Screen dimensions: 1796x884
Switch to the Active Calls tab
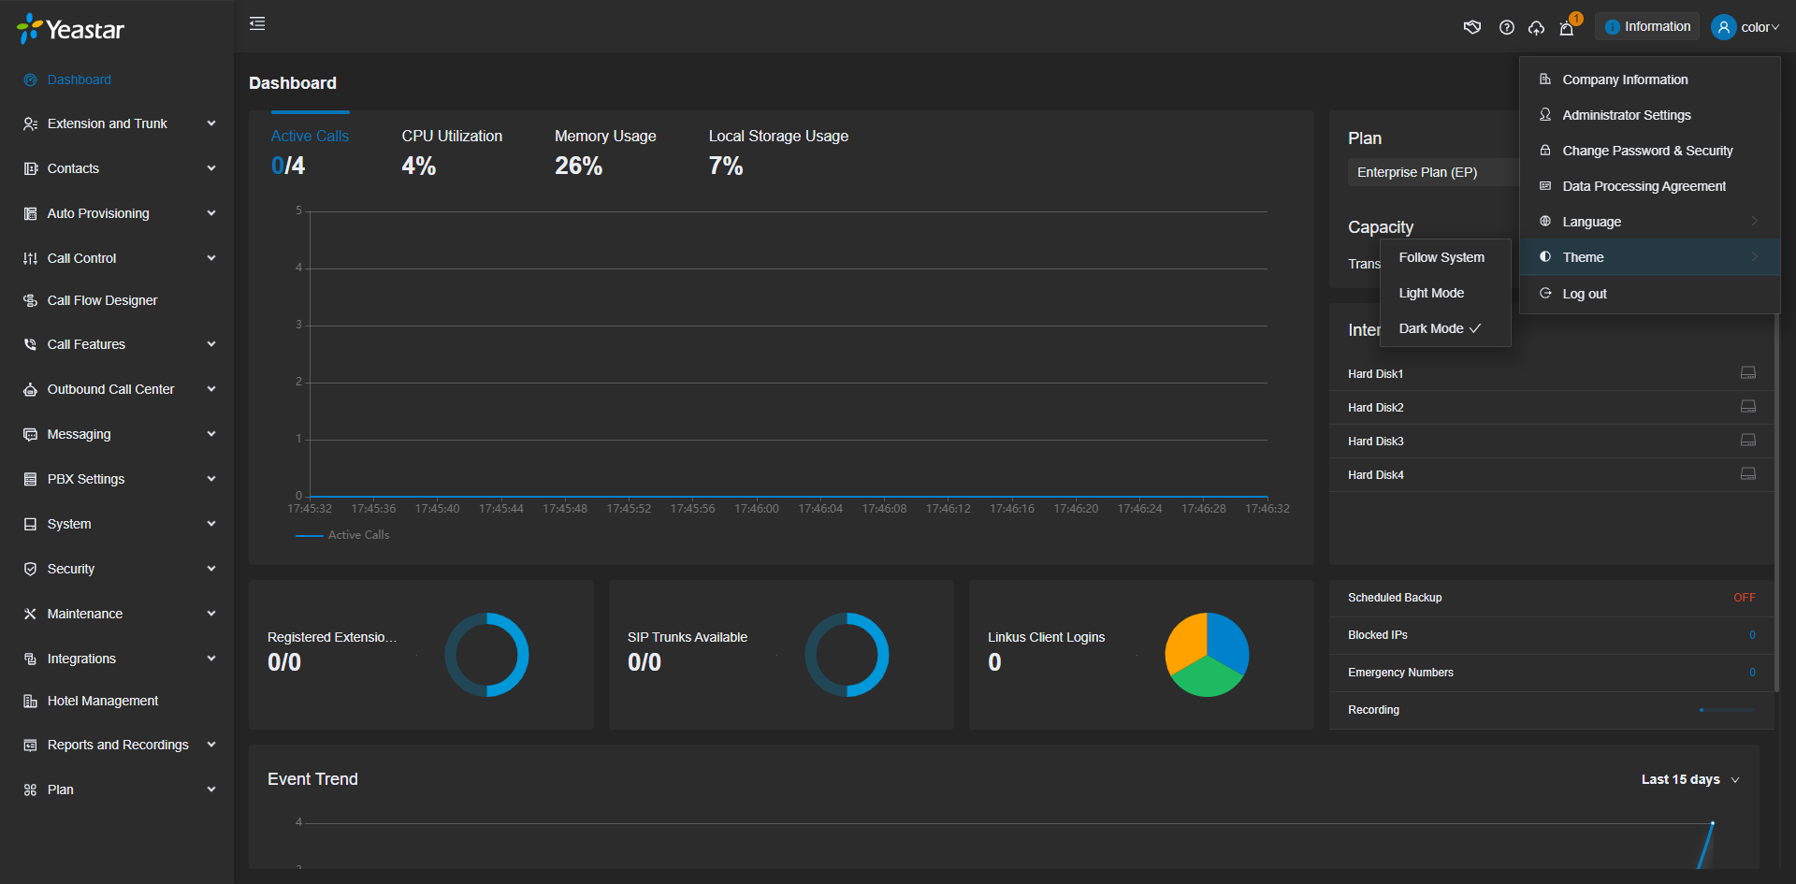pos(309,136)
